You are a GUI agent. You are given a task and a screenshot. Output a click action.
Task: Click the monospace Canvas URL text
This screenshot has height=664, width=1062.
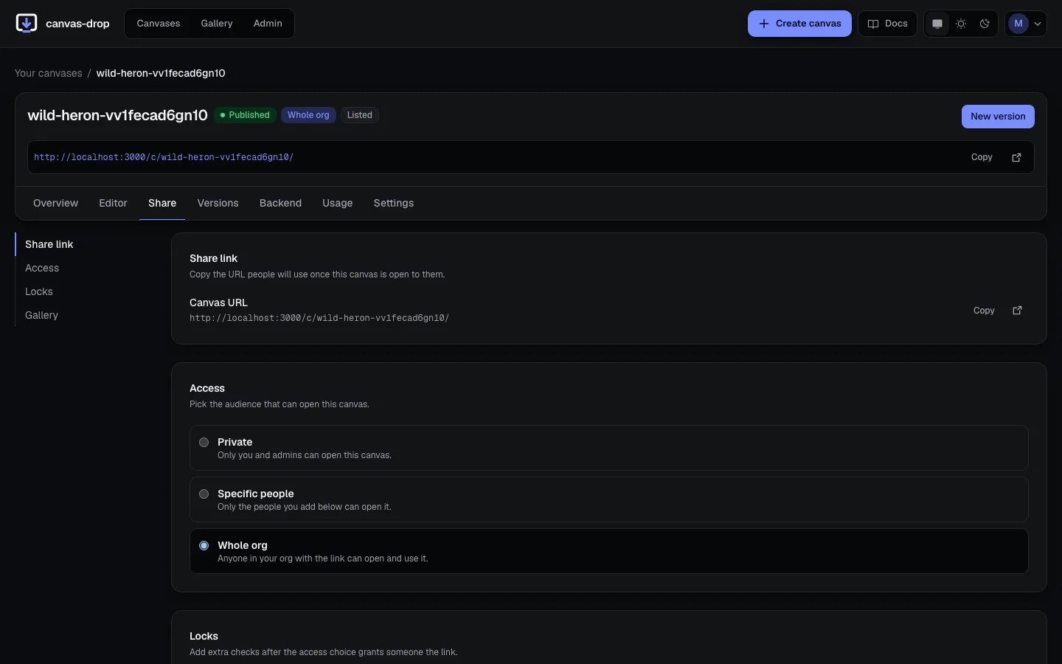click(319, 318)
